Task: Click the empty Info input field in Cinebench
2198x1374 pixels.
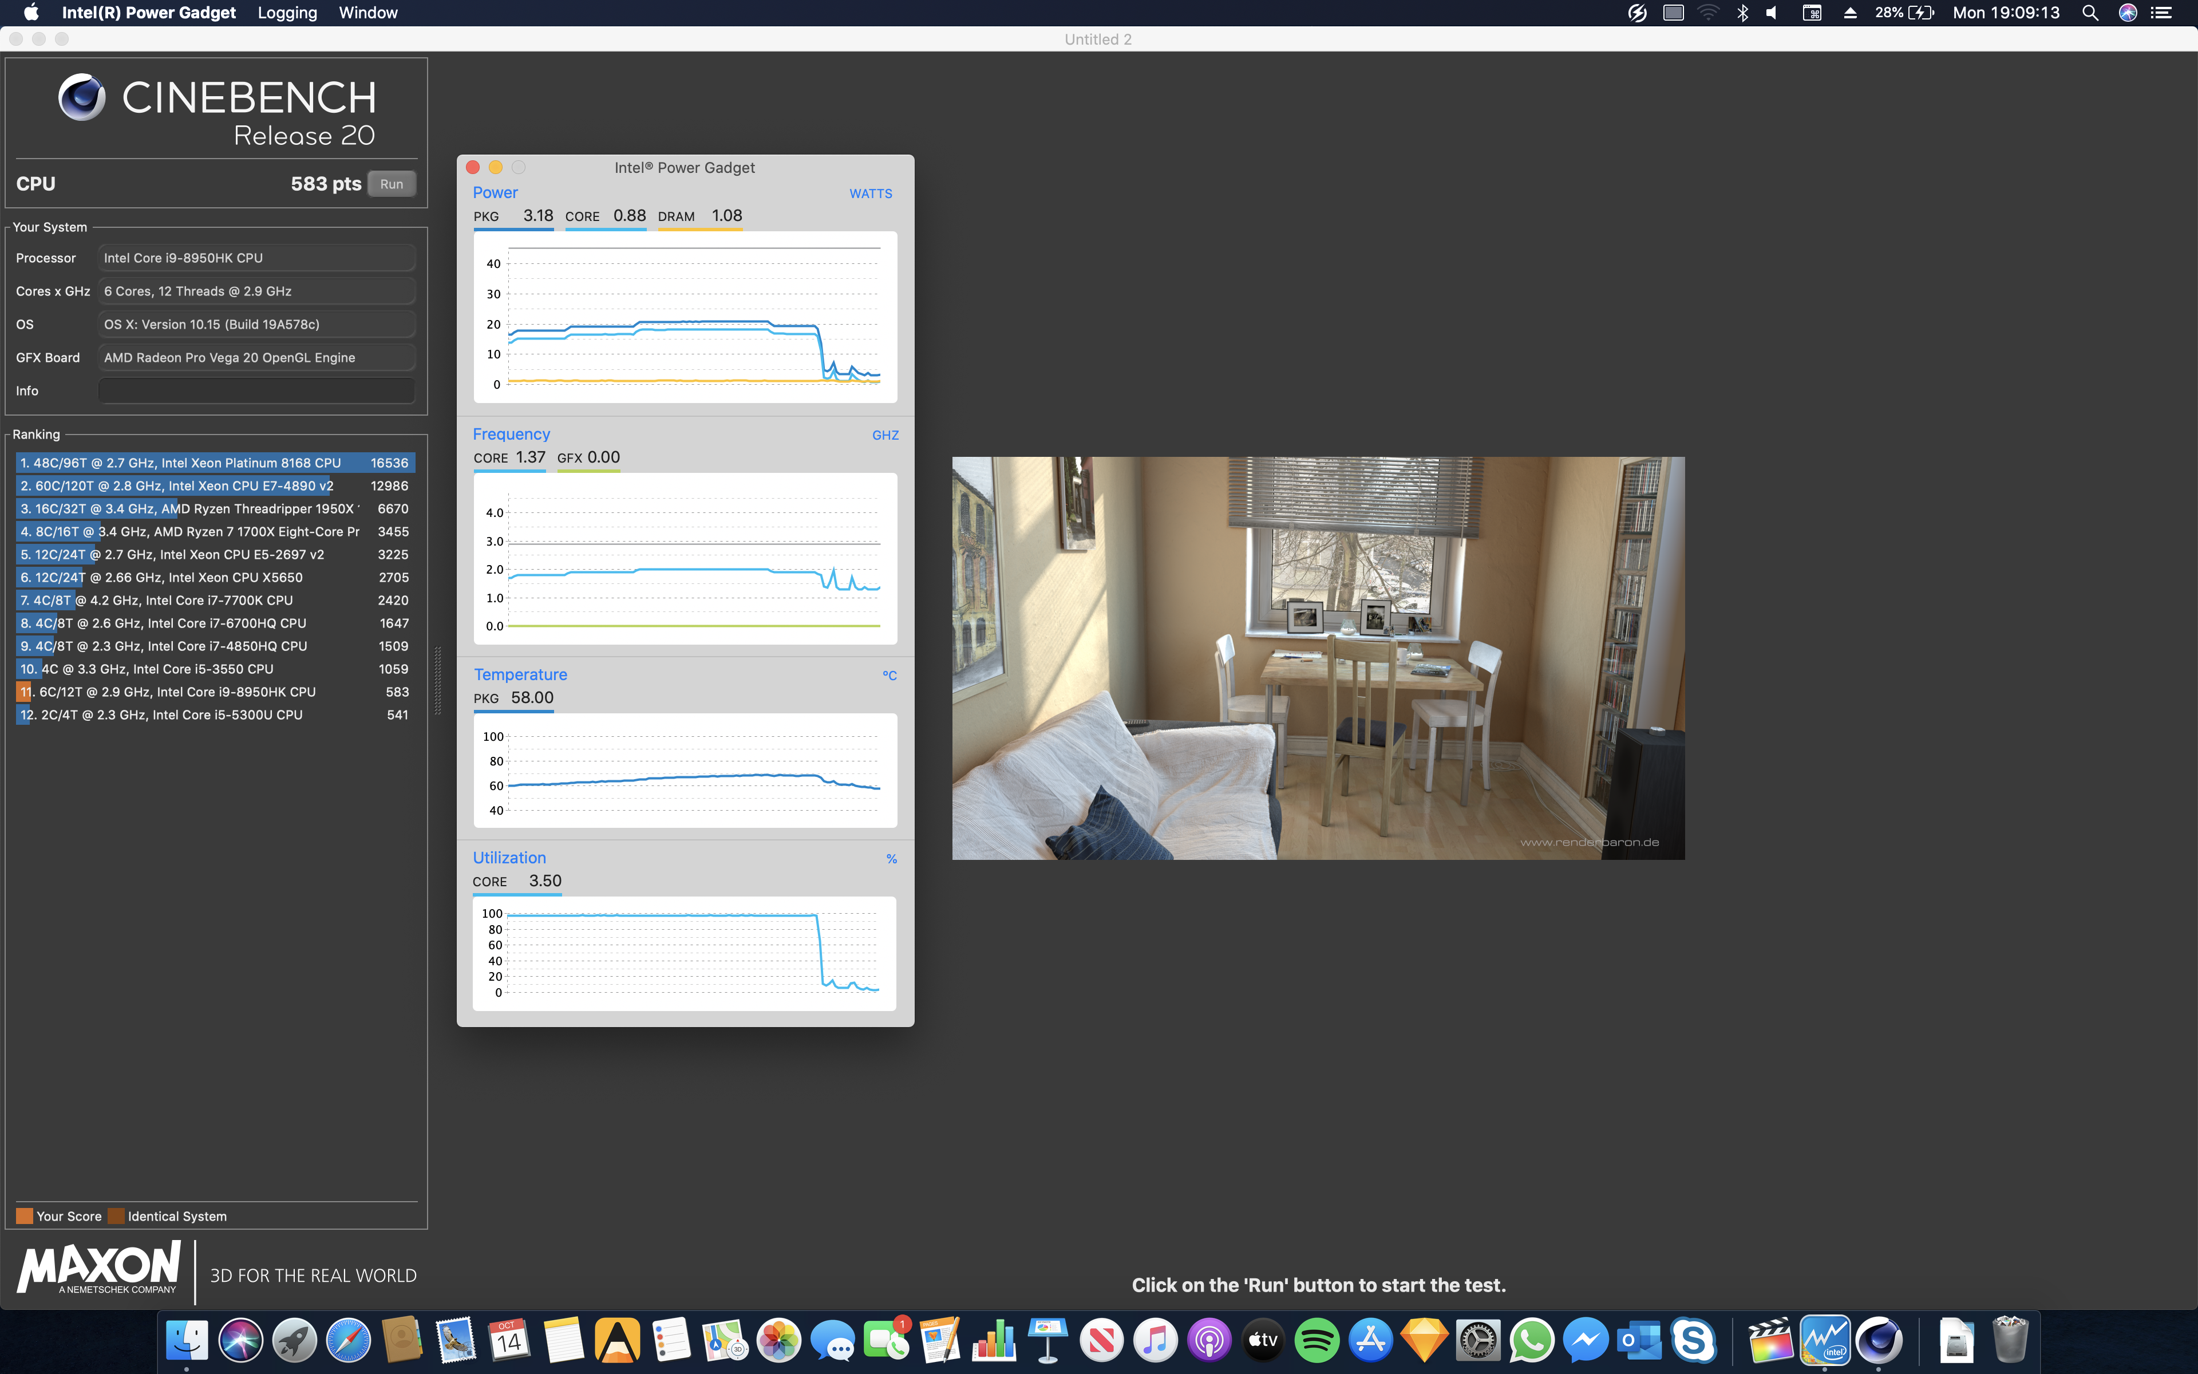Action: (x=256, y=391)
